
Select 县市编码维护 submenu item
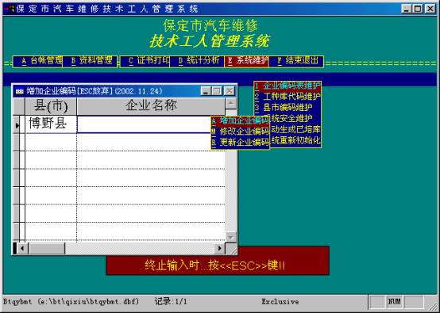click(x=288, y=108)
